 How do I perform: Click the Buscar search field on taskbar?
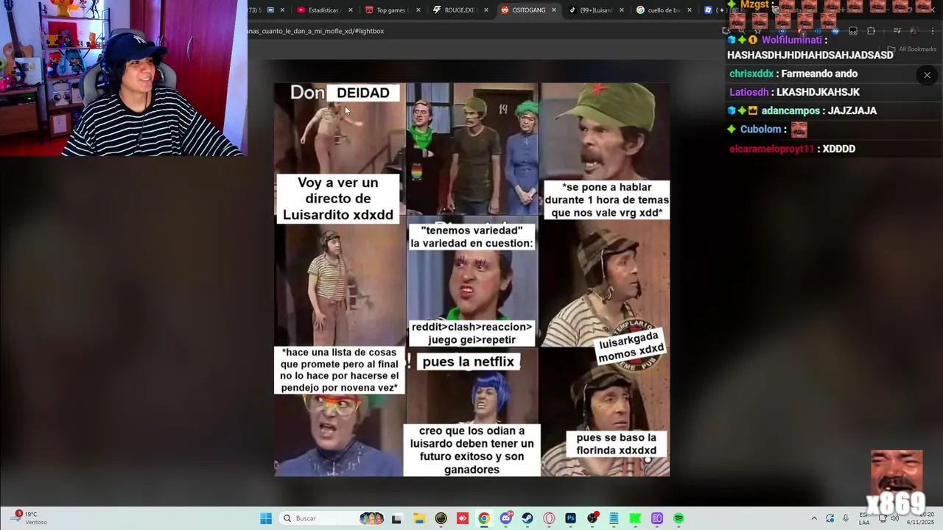[x=332, y=518]
